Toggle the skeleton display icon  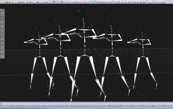pyautogui.click(x=90, y=2)
